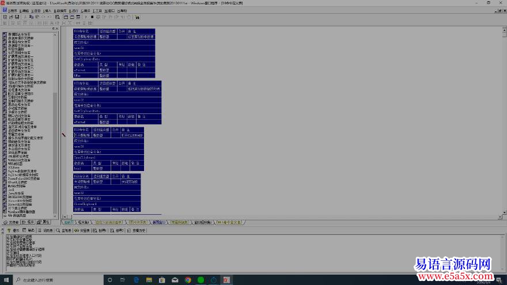Open the 帮助 menu

[x=122, y=10]
